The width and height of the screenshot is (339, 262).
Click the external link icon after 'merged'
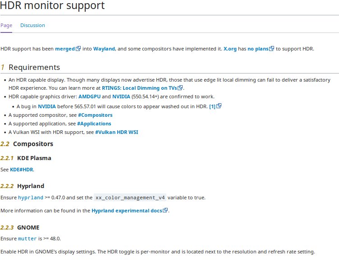tap(78, 48)
